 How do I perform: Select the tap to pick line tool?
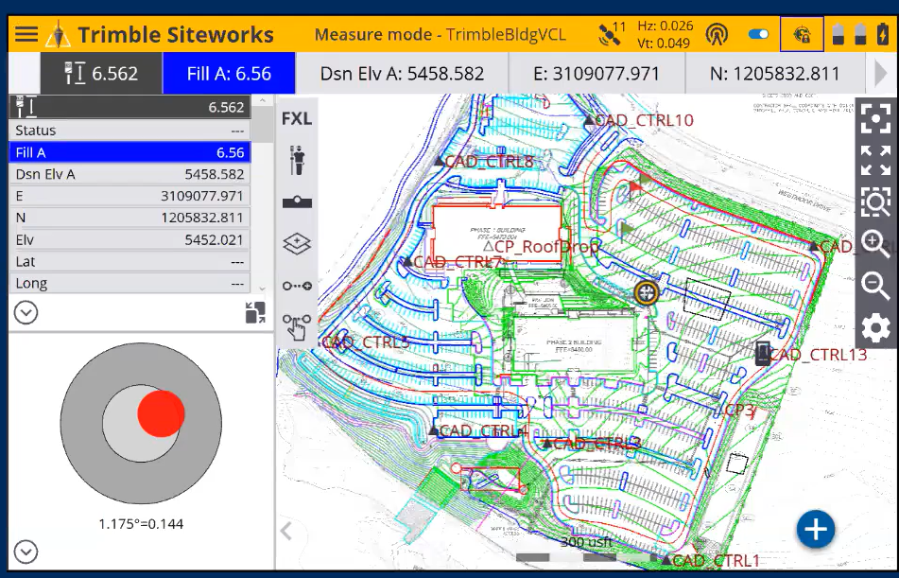point(297,326)
